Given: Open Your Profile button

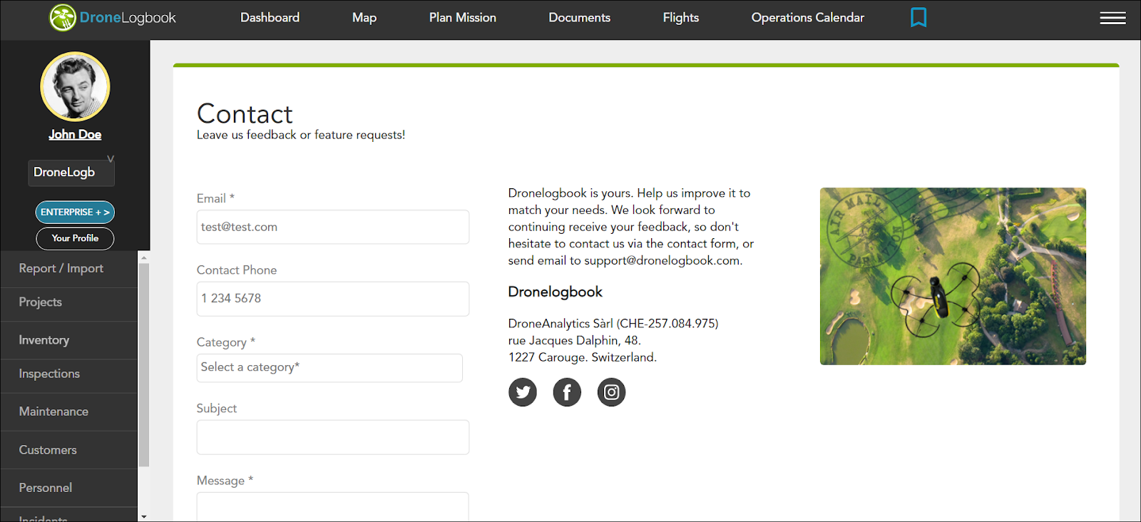Looking at the screenshot, I should [75, 238].
